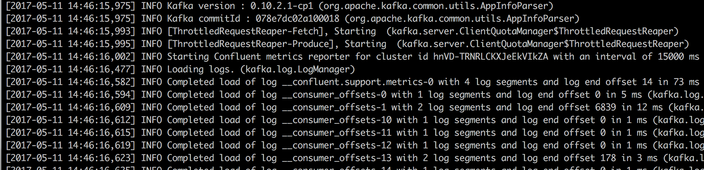The height and width of the screenshot is (170, 704).
Task: Click the kafka.log.LogManager class name
Action: (x=298, y=69)
